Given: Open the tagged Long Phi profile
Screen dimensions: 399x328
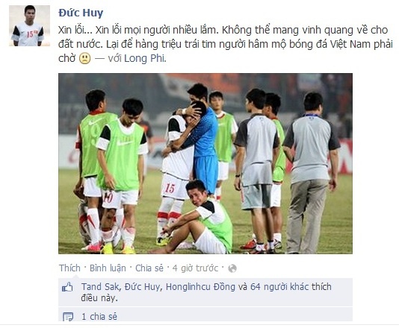Looking at the screenshot, I should coord(144,58).
